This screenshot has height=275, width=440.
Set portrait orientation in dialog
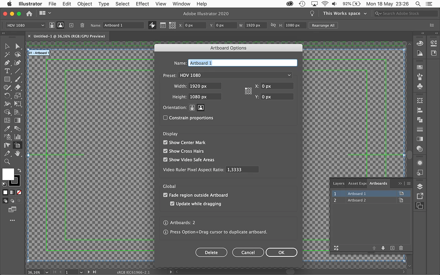coord(192,108)
